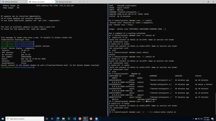Open the Action Center notifications icon
The height and width of the screenshot is (121, 216).
(x=213, y=119)
